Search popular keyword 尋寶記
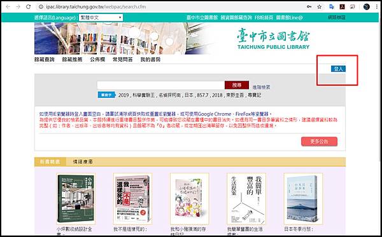Screen dimensions: 382x237 pyautogui.click(x=255, y=95)
